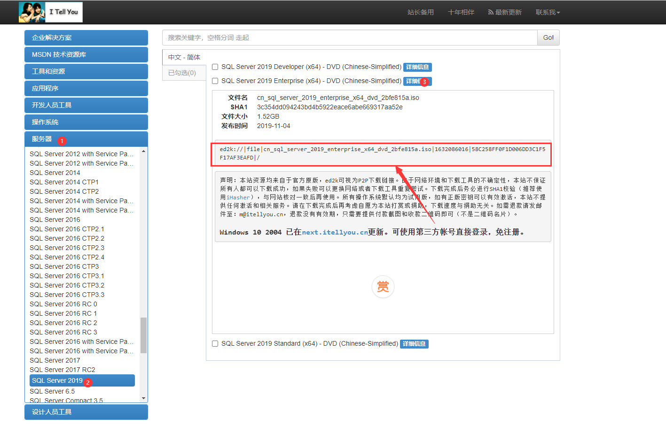Expand the MSDN 技术资源库 panel
The image size is (666, 425).
(x=86, y=54)
